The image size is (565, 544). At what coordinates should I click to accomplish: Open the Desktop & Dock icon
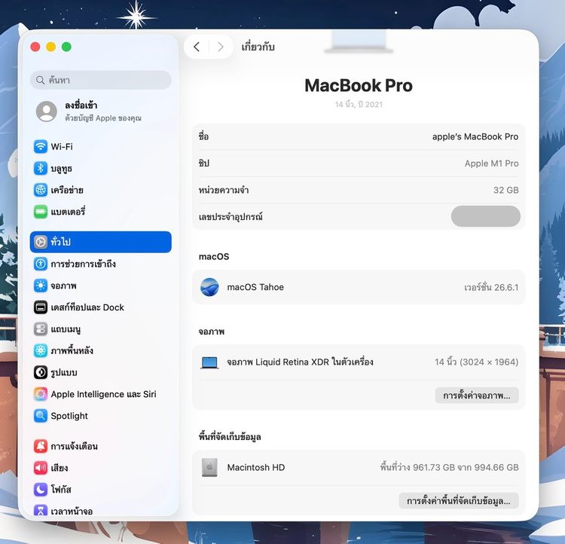pyautogui.click(x=41, y=307)
